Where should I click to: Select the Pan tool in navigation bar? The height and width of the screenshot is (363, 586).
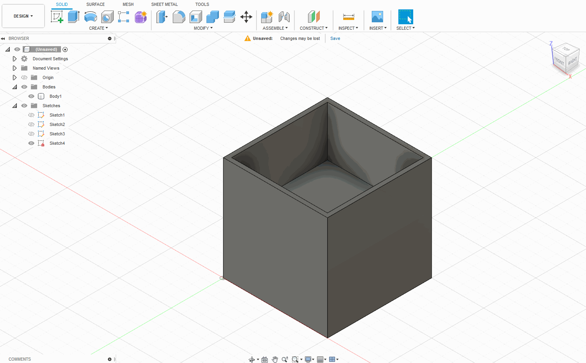tap(275, 359)
